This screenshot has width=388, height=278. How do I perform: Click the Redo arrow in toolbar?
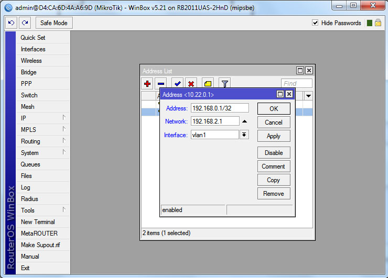pyautogui.click(x=25, y=23)
